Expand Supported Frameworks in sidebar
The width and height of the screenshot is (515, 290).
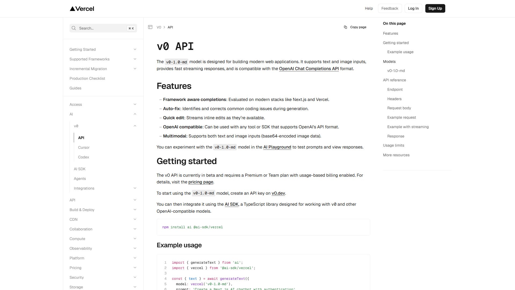tap(103, 59)
